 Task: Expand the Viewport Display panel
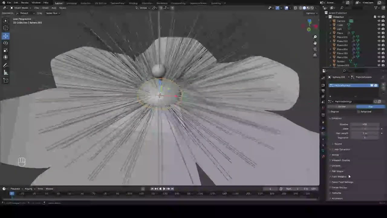340,160
